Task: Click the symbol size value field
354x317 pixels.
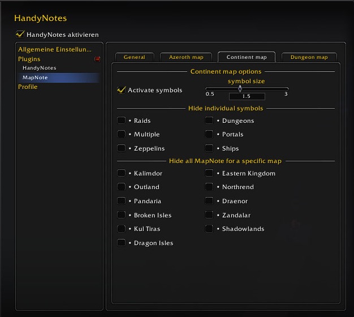Action: (x=247, y=97)
